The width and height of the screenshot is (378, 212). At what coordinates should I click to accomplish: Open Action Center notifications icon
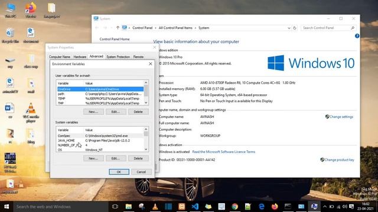coord(351,207)
